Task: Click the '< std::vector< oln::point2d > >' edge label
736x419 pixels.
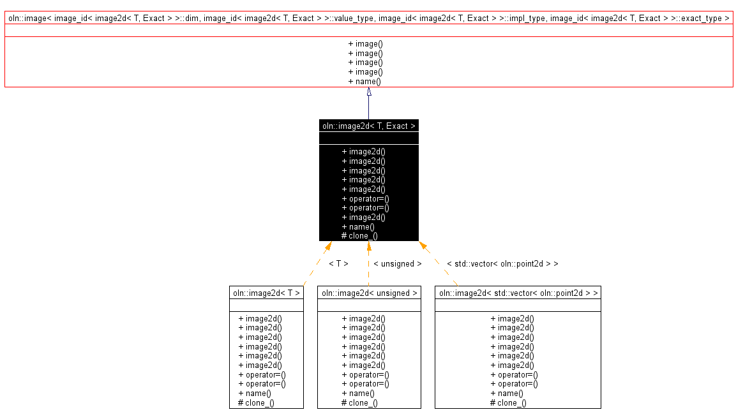Action: coord(503,263)
